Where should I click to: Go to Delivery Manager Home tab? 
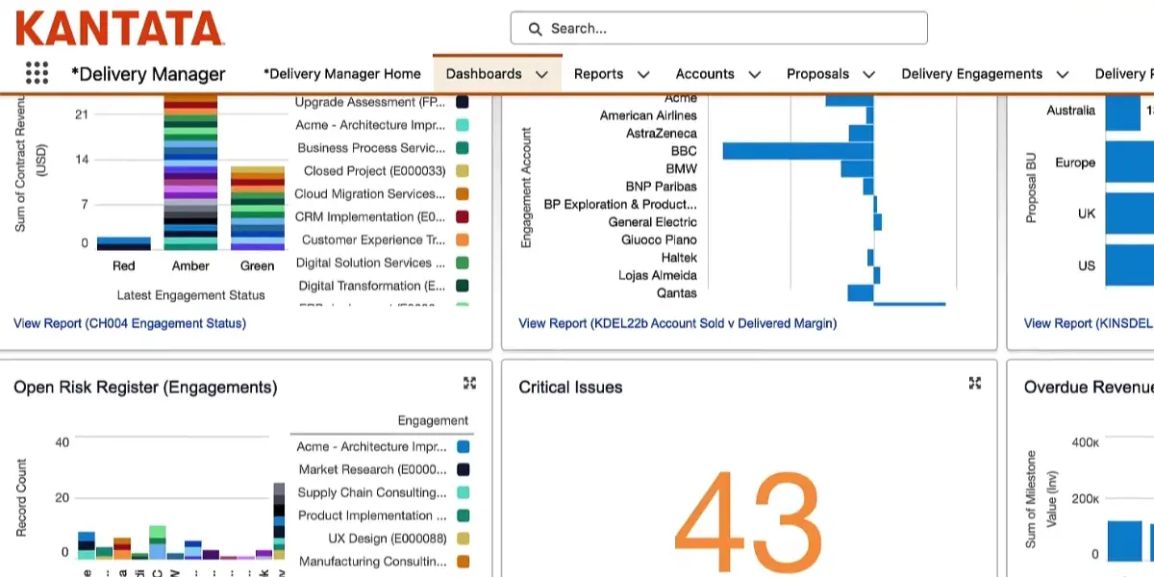pyautogui.click(x=342, y=73)
